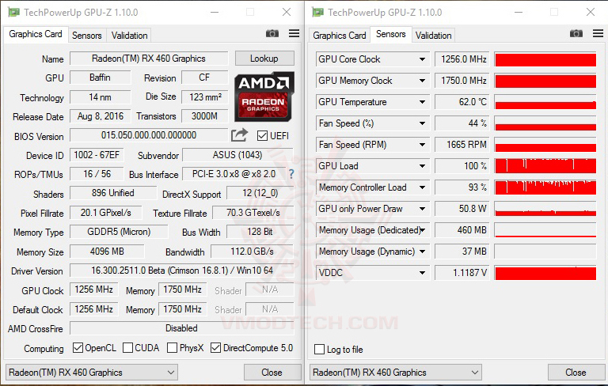
Task: Click the GPU-Z app icon in the left title bar
Action: pyautogui.click(x=14, y=13)
